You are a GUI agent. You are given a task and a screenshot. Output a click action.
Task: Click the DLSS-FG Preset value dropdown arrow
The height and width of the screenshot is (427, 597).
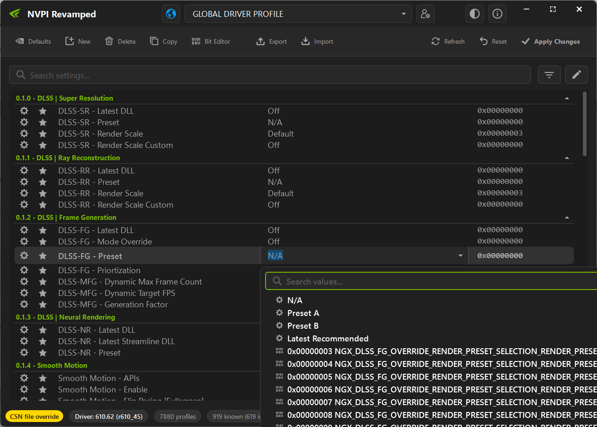461,256
